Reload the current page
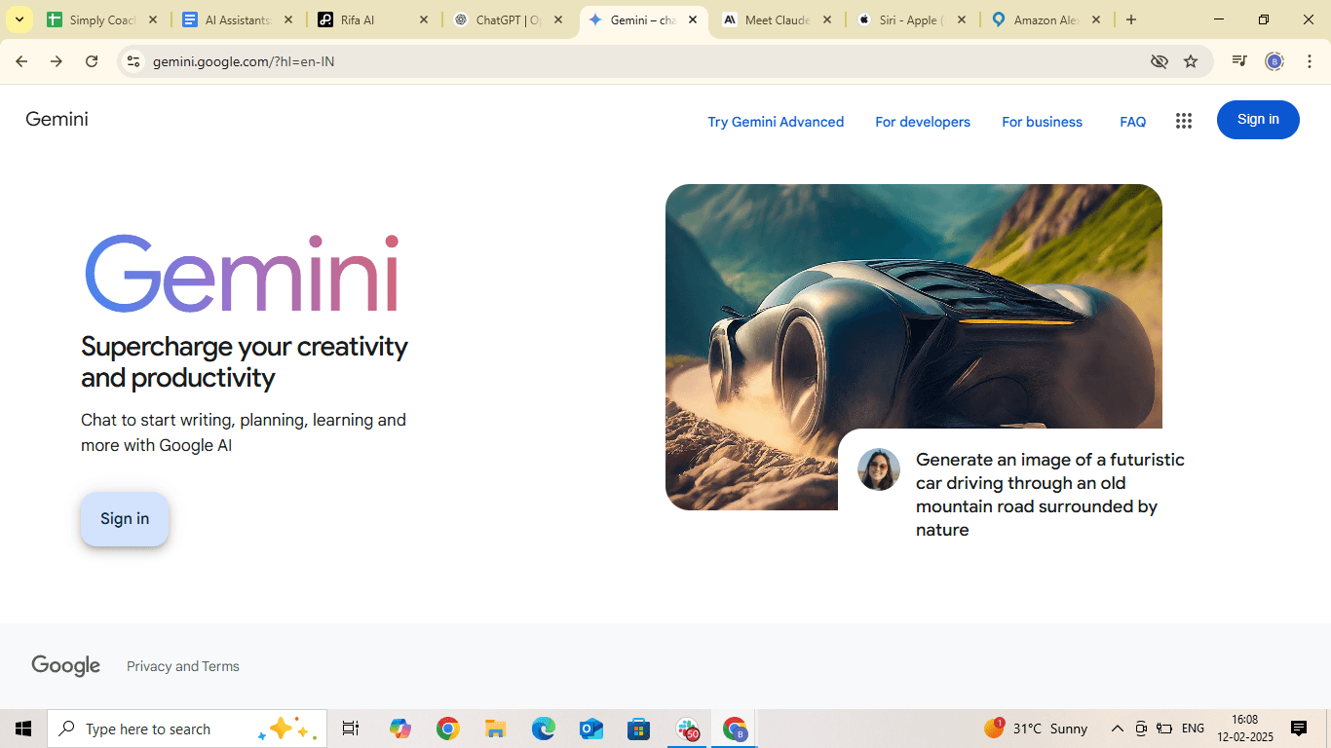The height and width of the screenshot is (748, 1331). click(92, 61)
